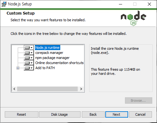The height and width of the screenshot is (123, 157).
Task: Click the 'This feature frees up 1154KB' text
Action: point(115,72)
